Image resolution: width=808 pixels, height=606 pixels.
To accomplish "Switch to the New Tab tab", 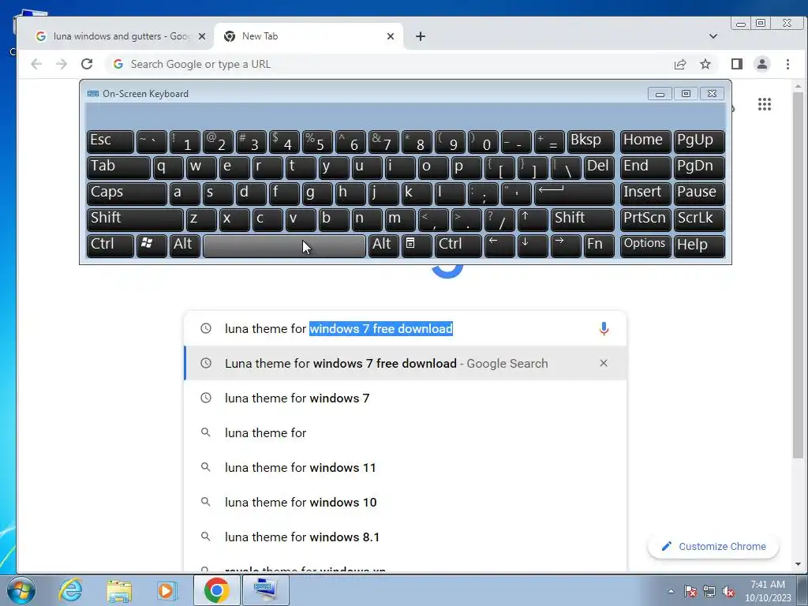I will tap(309, 36).
